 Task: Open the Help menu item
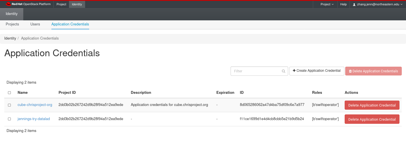tap(344, 4)
